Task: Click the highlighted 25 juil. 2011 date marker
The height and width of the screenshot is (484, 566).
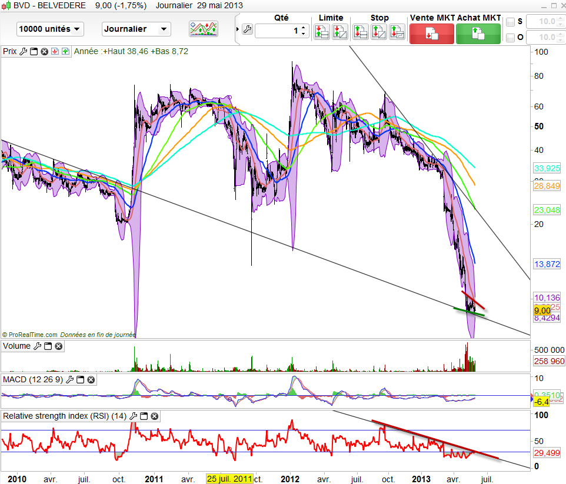Action: click(x=229, y=479)
